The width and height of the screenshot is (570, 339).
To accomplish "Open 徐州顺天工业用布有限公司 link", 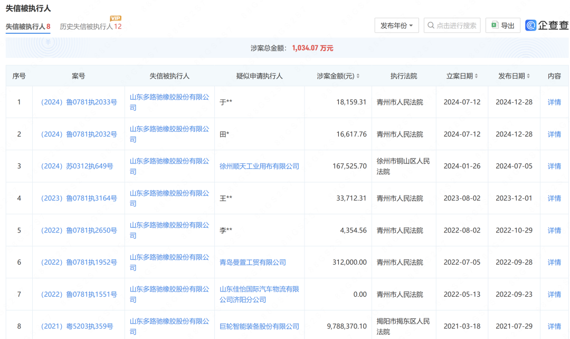I will [x=259, y=166].
